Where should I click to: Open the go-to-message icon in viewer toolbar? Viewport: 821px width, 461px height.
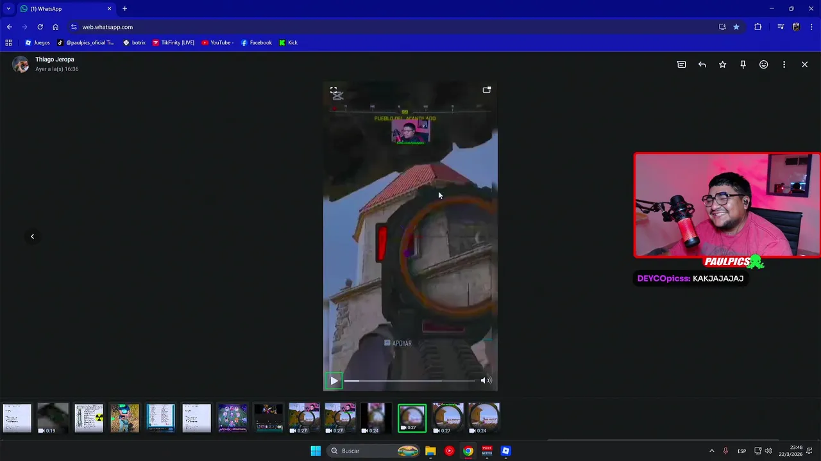click(681, 65)
